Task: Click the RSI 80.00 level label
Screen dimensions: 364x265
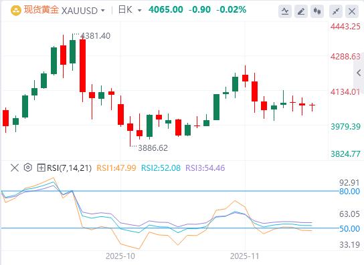Action: tap(349, 192)
